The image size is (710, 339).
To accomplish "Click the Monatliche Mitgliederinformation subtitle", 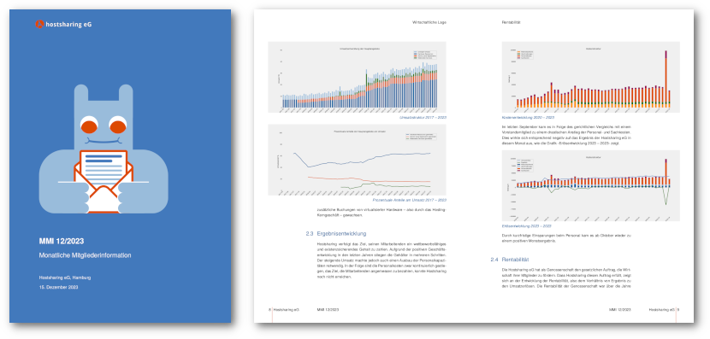I will pos(86,255).
